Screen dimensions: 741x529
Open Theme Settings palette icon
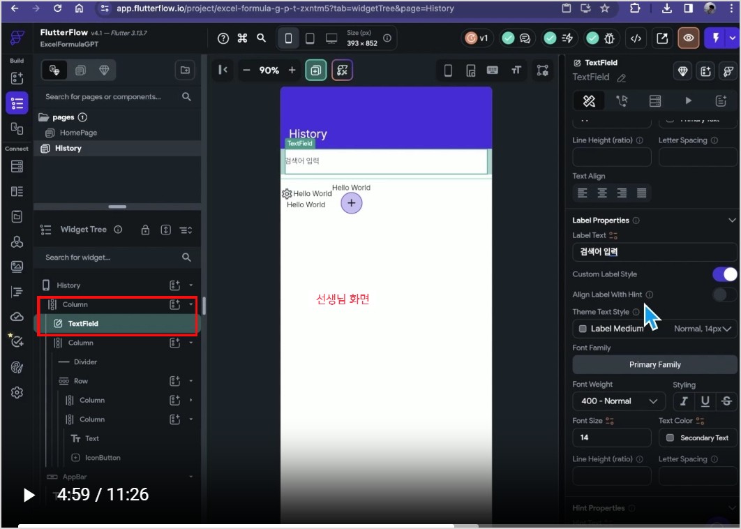pyautogui.click(x=17, y=367)
